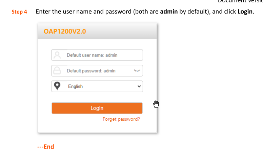The width and height of the screenshot is (263, 160).
Task: Click the OAP1200V2.0 panel title
Action: tap(65, 32)
